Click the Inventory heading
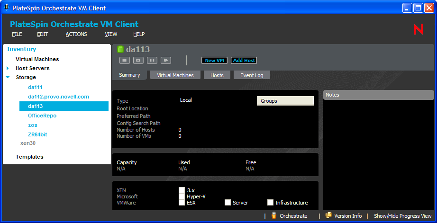This screenshot has height=223, width=437. [22, 49]
